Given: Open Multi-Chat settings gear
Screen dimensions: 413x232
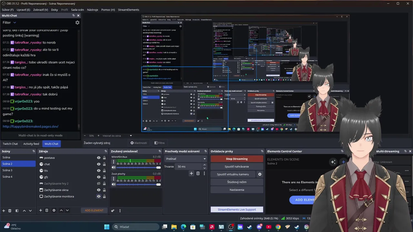Looking at the screenshot, I should coord(77,23).
